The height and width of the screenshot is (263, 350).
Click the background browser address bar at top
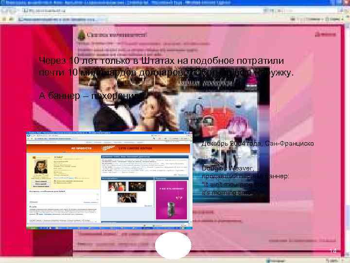(143, 10)
